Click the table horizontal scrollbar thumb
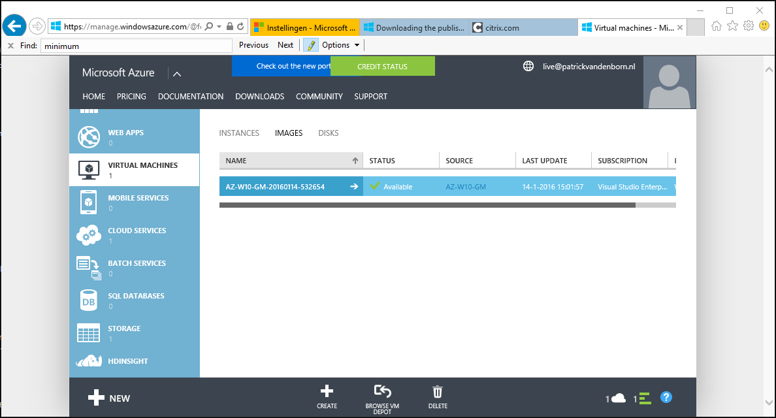The height and width of the screenshot is (418, 776). coord(428,205)
